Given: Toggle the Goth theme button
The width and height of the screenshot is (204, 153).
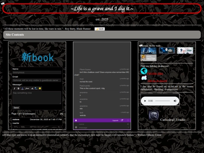Looking at the screenshot, I should pos(100,29).
